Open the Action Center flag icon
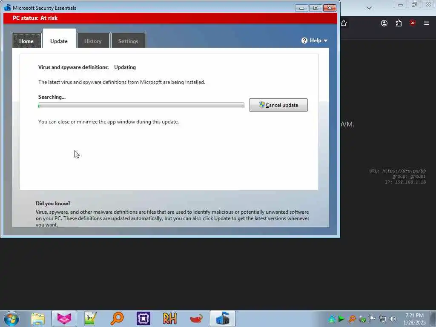 pos(372,318)
